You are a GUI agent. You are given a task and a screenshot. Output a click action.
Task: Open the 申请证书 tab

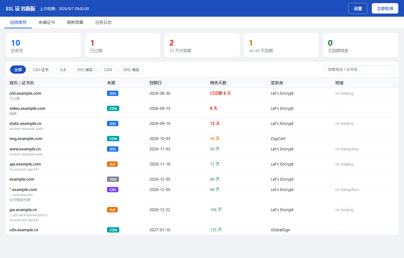(47, 22)
